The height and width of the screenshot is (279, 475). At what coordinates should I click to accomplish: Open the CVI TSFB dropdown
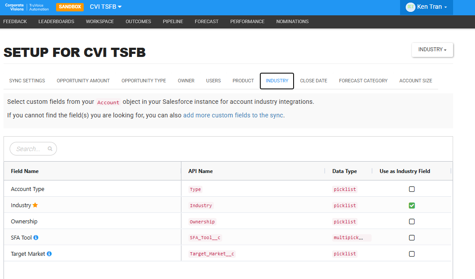point(106,7)
